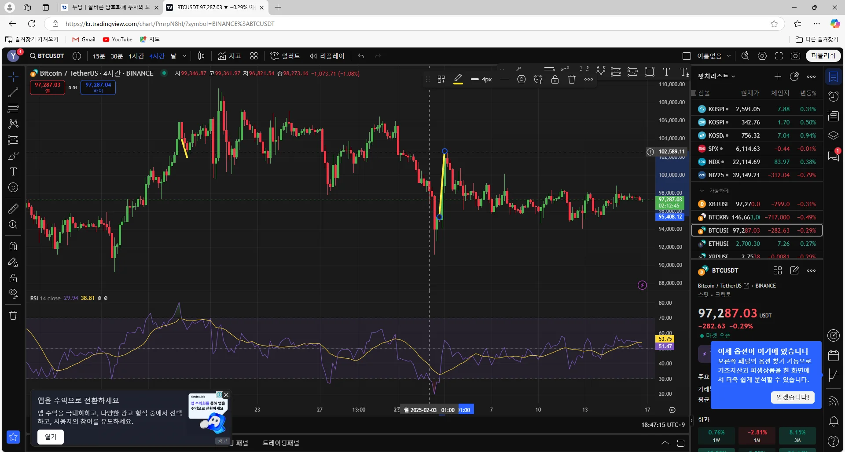Click the 퍼블리쉬 publish button

click(823, 56)
